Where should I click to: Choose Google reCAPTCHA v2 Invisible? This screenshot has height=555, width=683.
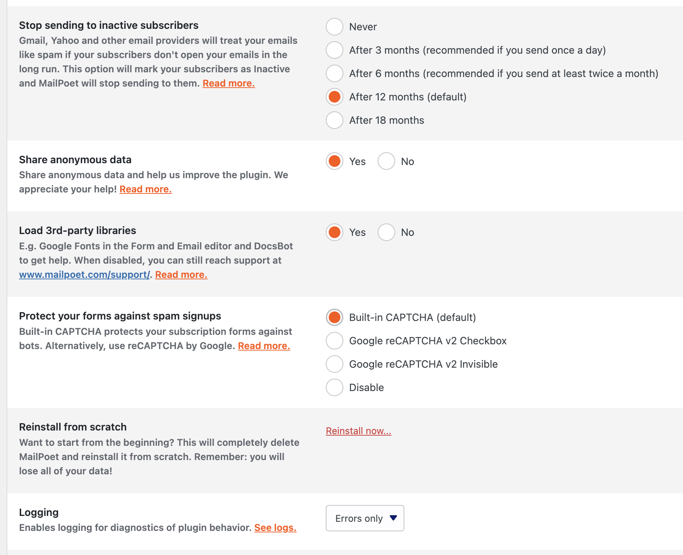(334, 364)
